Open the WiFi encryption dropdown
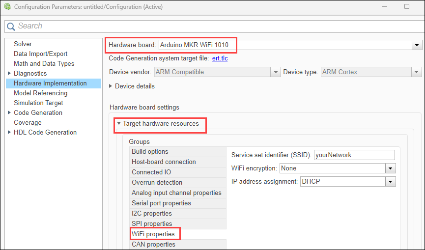 point(391,168)
